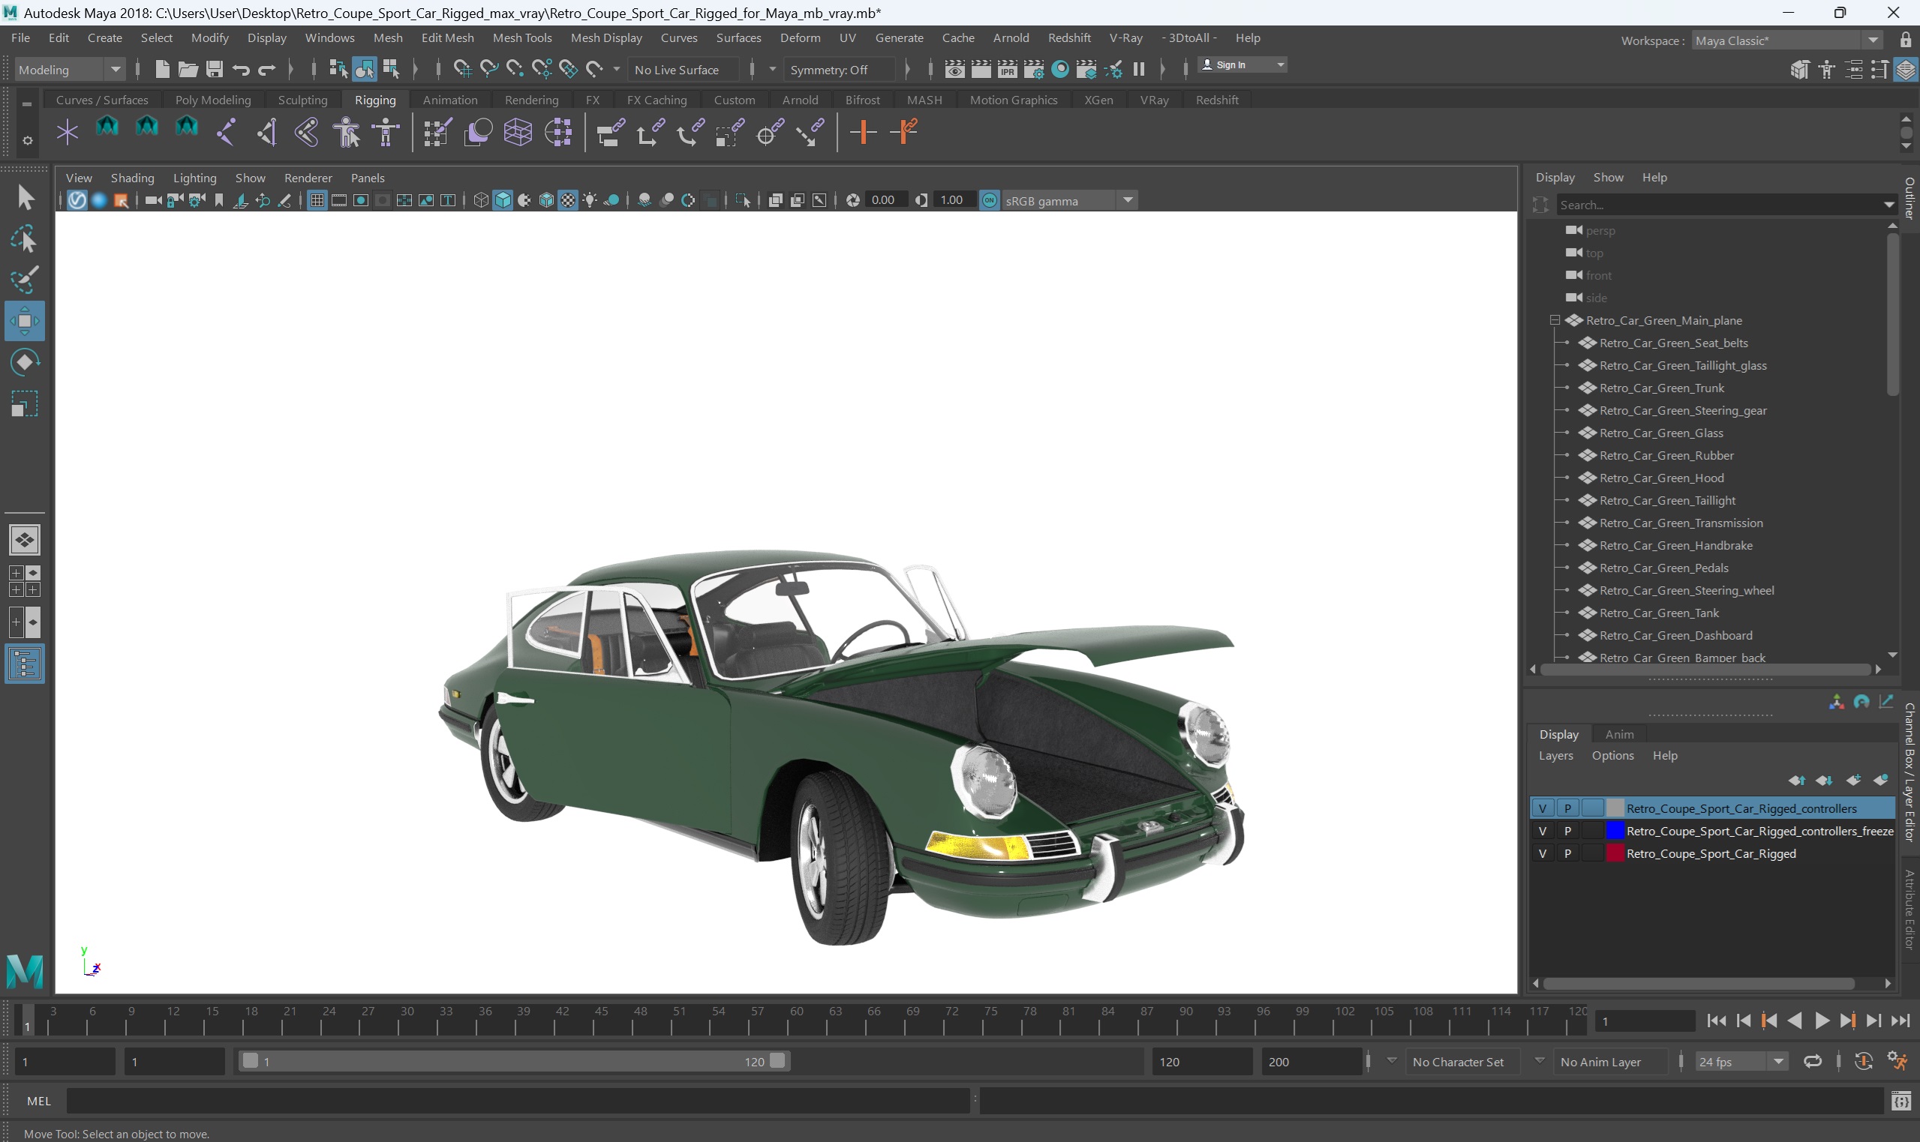Click the playback range slider bar
Viewport: 1920px width, 1142px height.
pos(513,1061)
